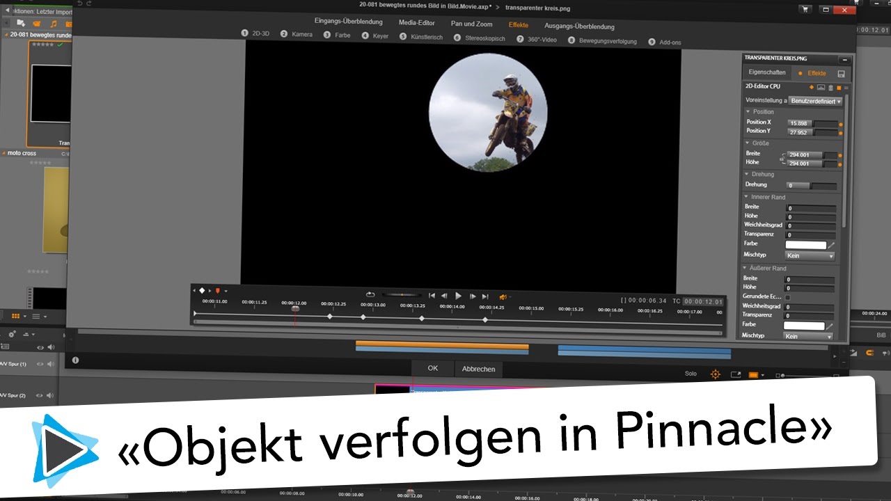Click the Innerer Rand Farbe white swatch

806,245
